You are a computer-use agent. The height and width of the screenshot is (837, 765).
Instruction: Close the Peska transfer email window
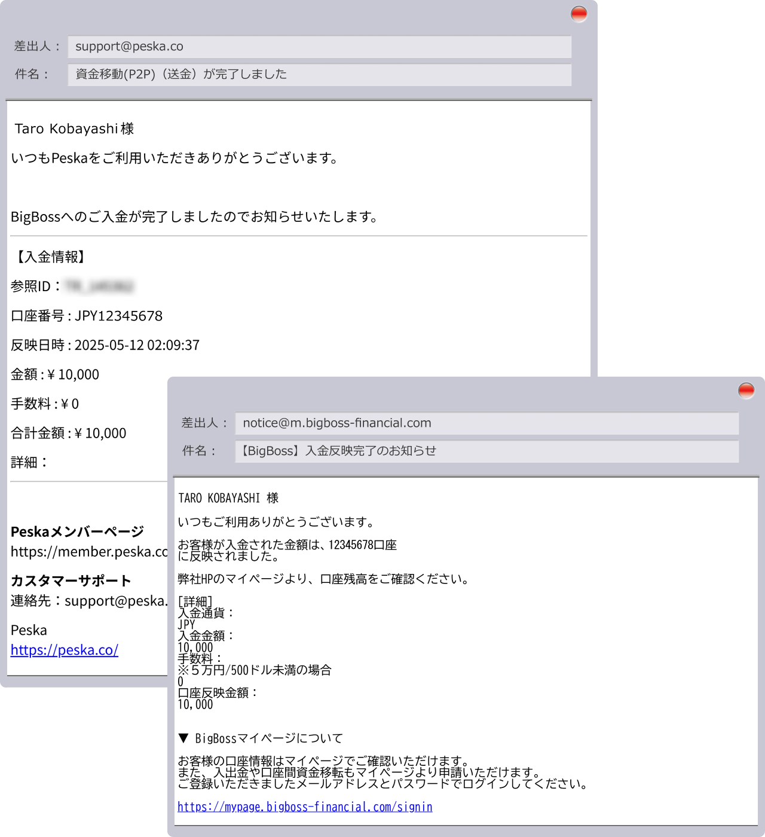click(x=579, y=14)
